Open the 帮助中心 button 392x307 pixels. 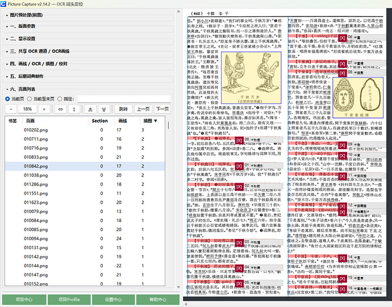(x=158, y=299)
